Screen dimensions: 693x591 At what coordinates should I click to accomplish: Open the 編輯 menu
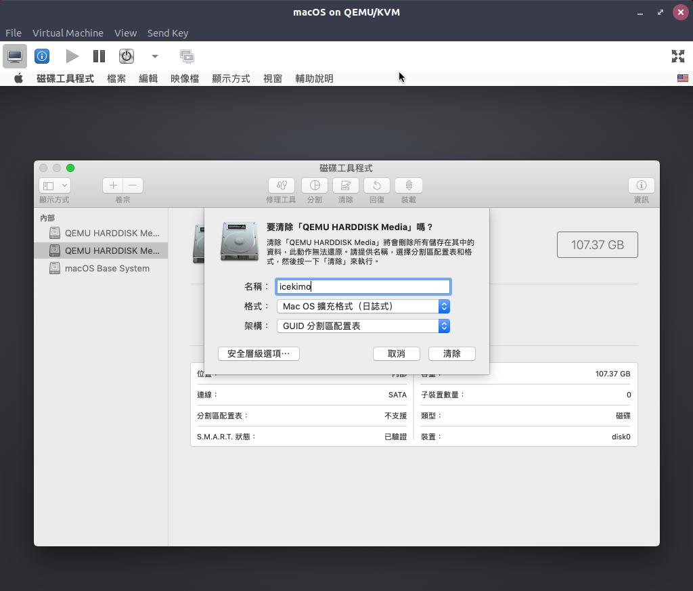click(x=148, y=79)
